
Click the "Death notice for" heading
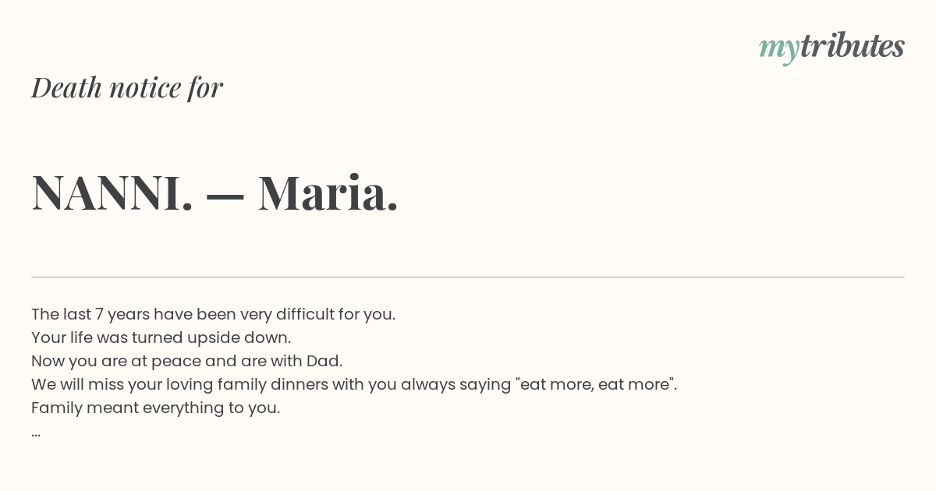(127, 87)
